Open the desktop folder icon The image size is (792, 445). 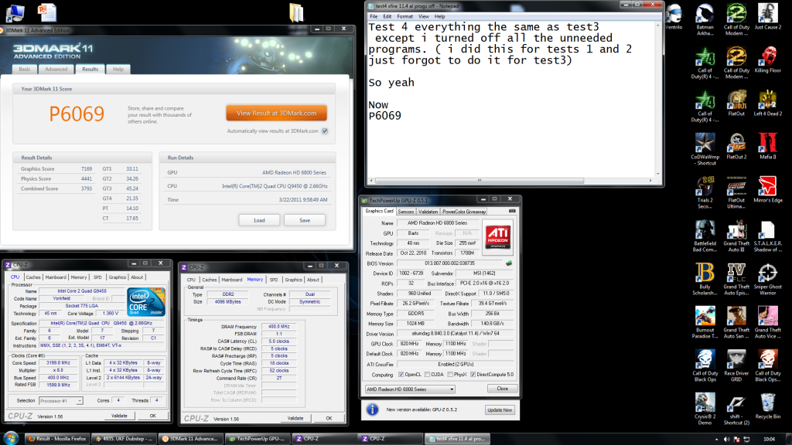296,12
